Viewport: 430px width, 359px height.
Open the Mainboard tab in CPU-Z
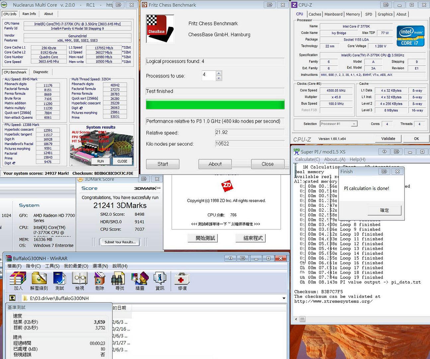(333, 14)
